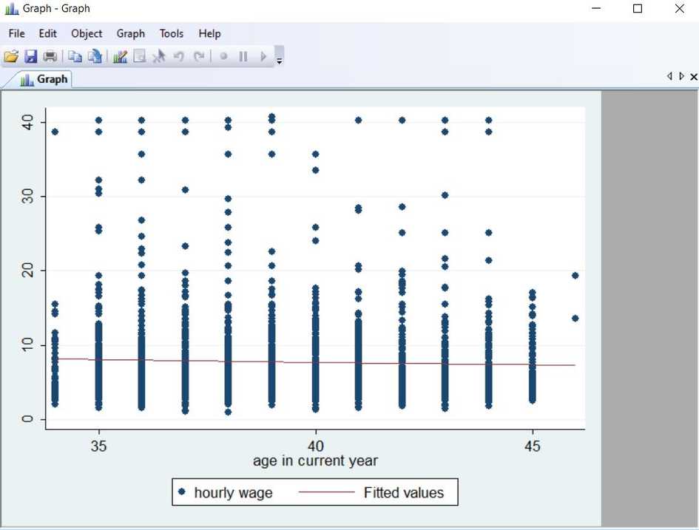The image size is (699, 530).
Task: Navigate to the next graph tab
Action: click(x=681, y=76)
